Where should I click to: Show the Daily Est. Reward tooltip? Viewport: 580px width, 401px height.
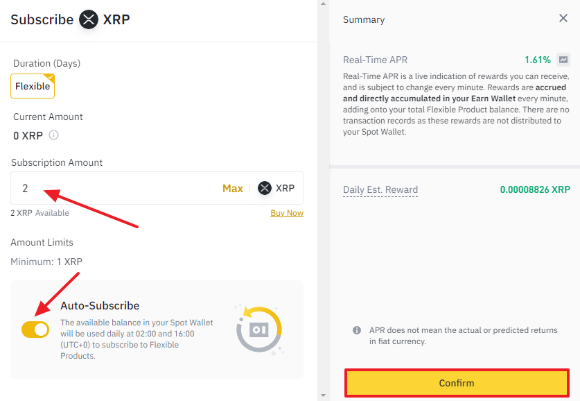pyautogui.click(x=380, y=189)
